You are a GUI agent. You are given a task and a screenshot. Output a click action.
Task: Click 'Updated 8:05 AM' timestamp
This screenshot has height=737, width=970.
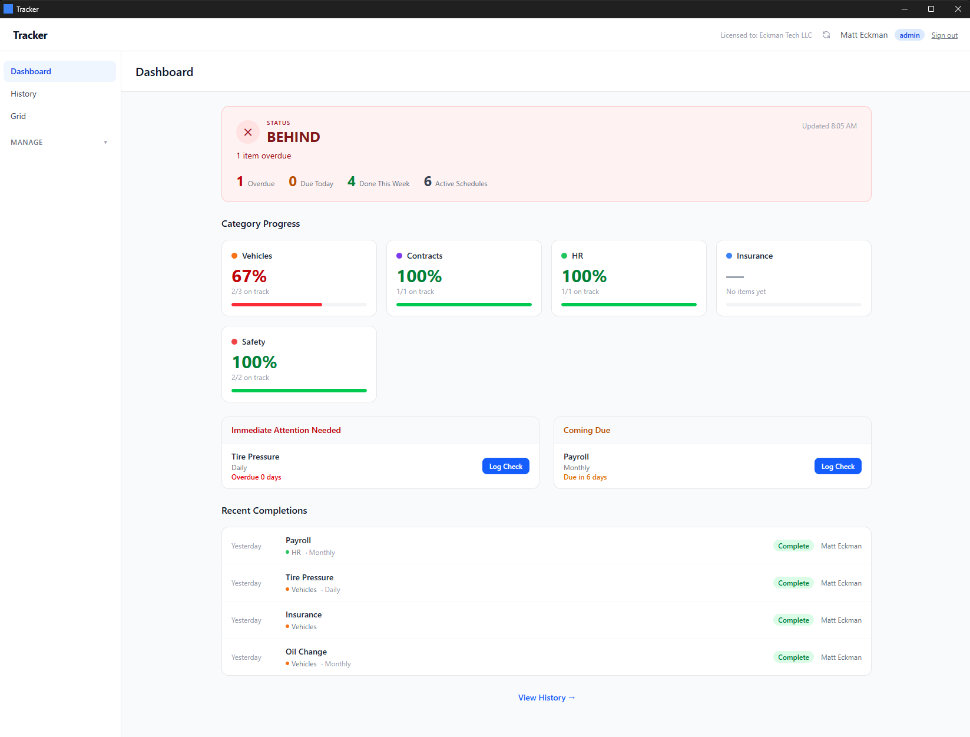(x=829, y=126)
